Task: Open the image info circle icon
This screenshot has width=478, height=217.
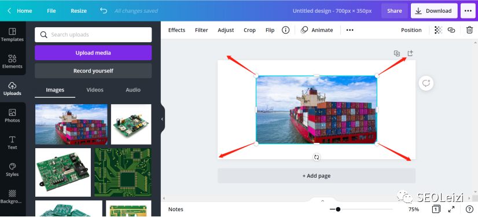Action: [x=285, y=30]
